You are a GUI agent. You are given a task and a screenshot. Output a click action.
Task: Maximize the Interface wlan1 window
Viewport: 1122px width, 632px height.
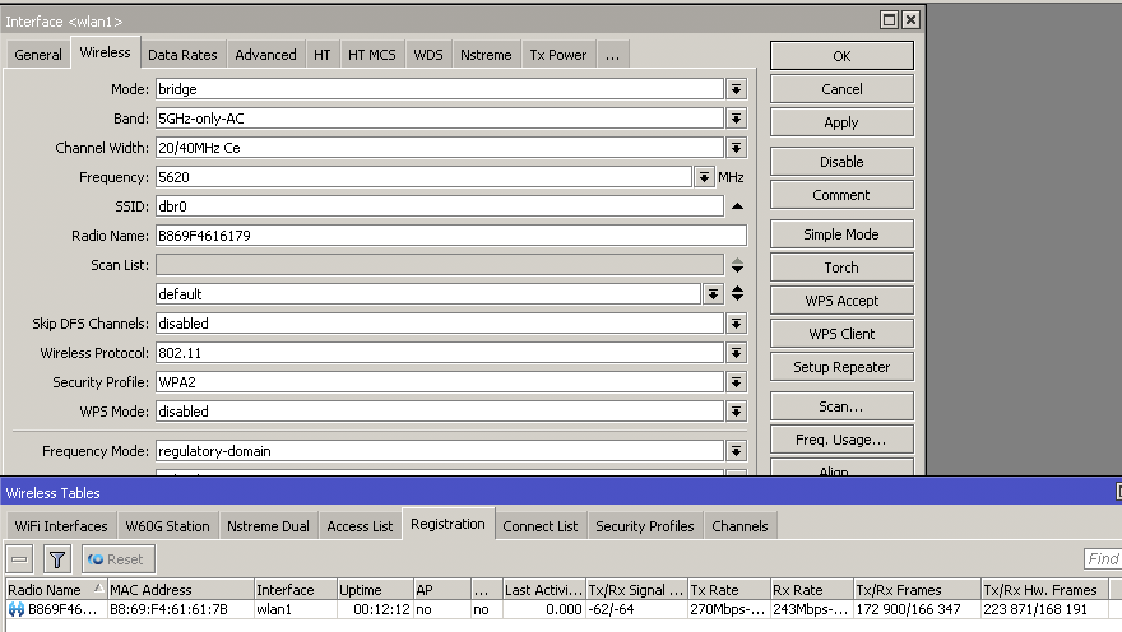point(889,20)
